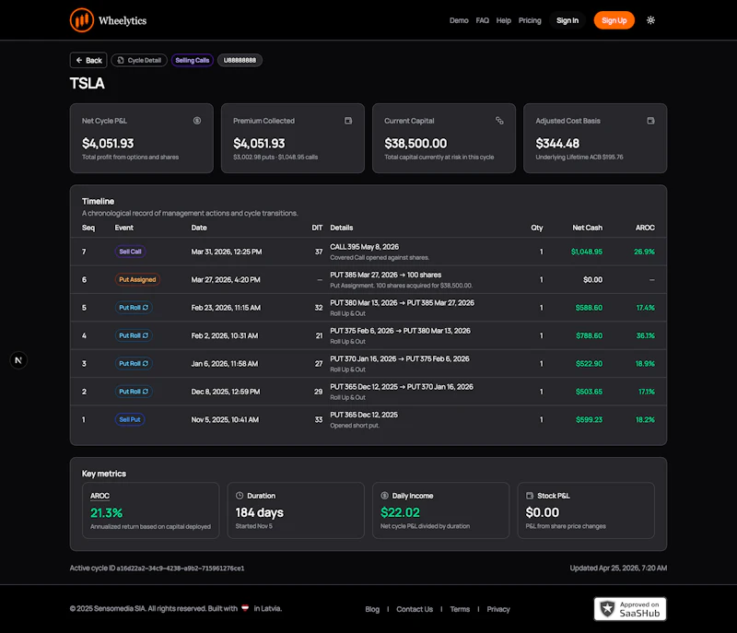Click the Put Roll badge in row 2
The image size is (737, 633).
pos(134,392)
